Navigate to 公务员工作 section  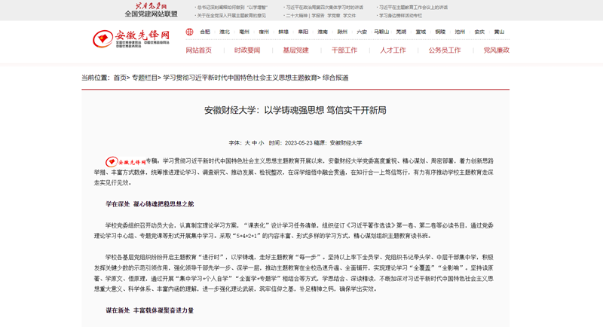point(445,50)
